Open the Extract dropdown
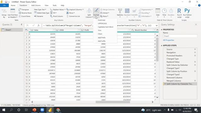The height and width of the screenshot is (113, 201). (105, 13)
